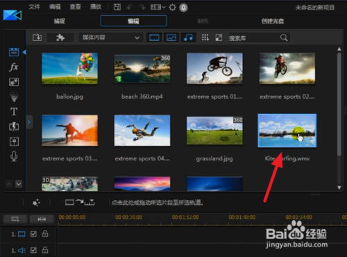Click the library vertical scrollbar thumb

(339, 104)
